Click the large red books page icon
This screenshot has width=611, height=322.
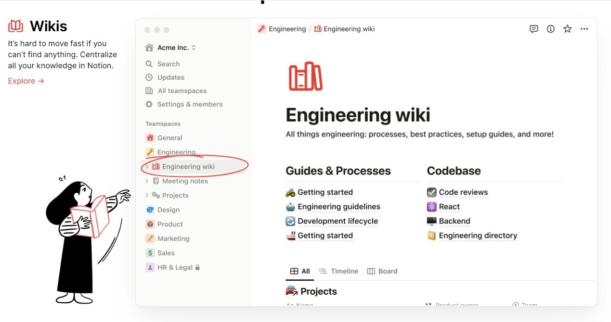pos(305,76)
